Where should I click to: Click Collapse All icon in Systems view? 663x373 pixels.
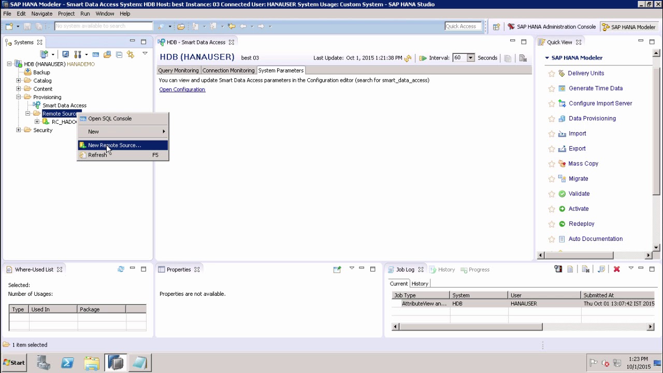(x=119, y=54)
